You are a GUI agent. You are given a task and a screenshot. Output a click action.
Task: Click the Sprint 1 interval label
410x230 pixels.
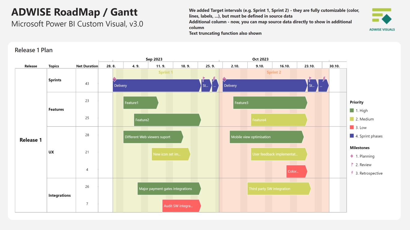166,72
